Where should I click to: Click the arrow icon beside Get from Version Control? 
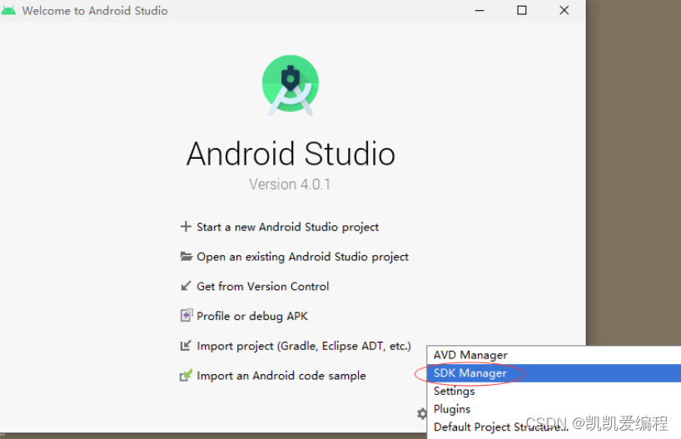point(186,286)
